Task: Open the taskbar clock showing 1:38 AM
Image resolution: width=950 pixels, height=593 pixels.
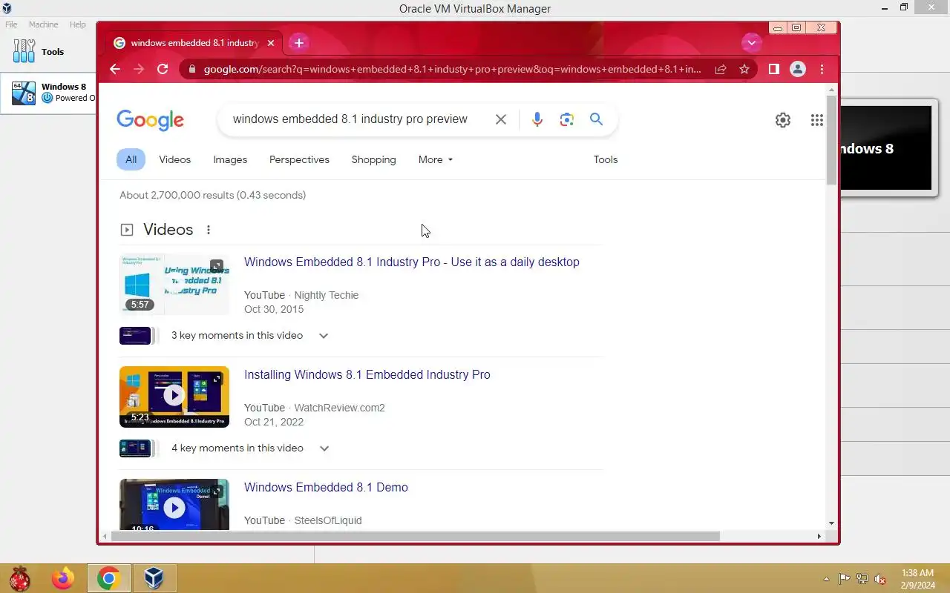Action: [x=918, y=579]
